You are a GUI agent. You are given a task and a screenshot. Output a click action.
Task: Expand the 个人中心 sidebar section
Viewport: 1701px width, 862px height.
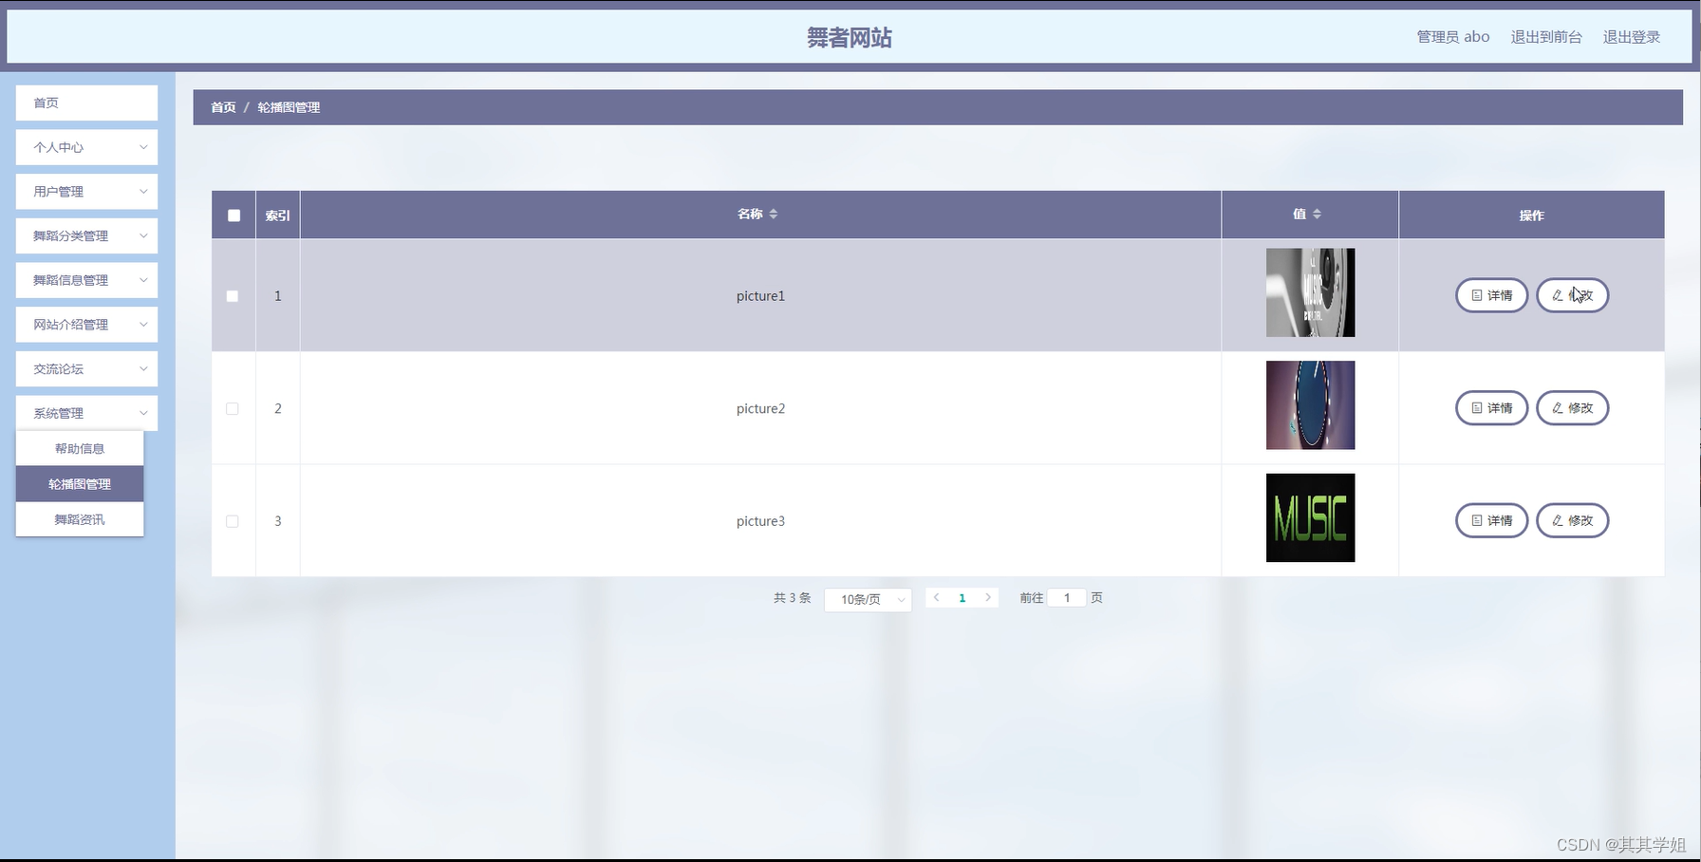click(85, 147)
